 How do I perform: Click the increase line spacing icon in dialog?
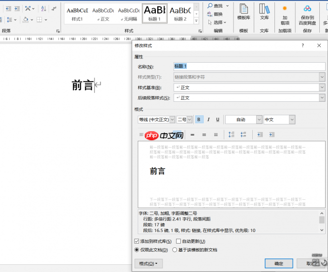point(232,135)
